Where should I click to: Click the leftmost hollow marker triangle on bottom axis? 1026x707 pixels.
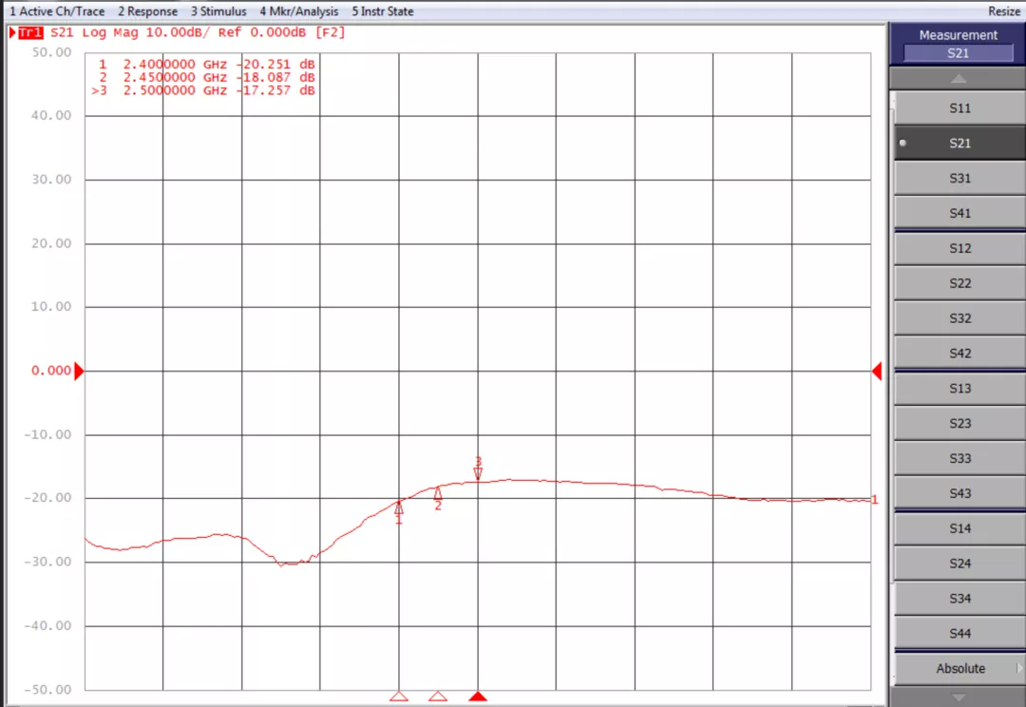[399, 697]
